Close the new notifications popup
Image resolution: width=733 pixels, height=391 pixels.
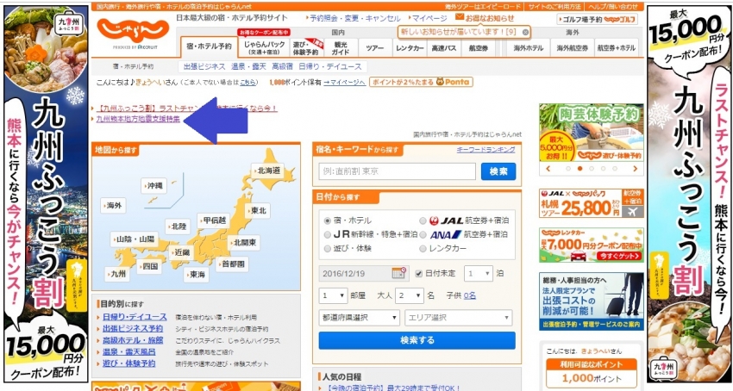(525, 32)
